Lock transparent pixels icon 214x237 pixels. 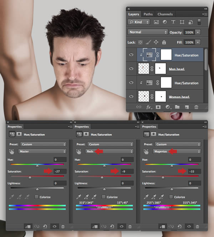(140, 42)
